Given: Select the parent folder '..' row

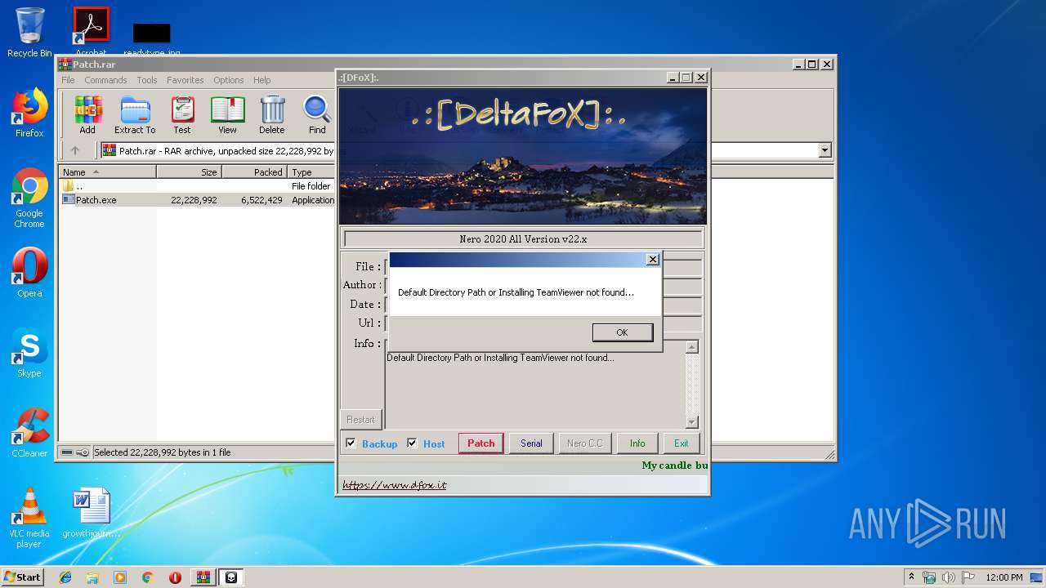Looking at the screenshot, I should coord(198,186).
